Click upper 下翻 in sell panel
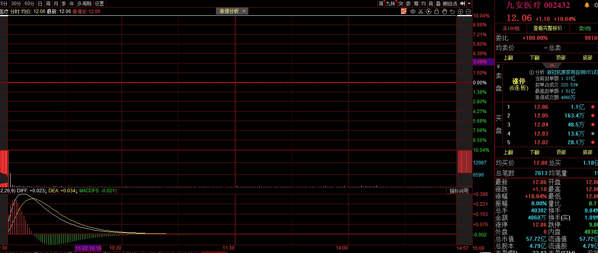Screen dimensions: 598x253 535,58
